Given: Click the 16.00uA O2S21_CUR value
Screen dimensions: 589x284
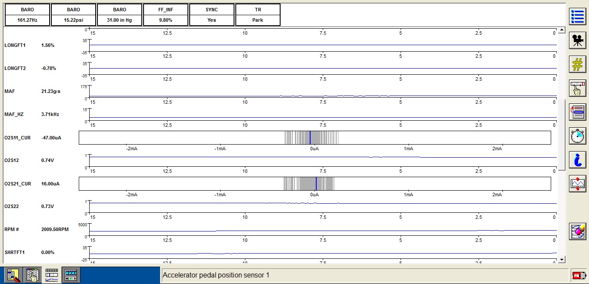Looking at the screenshot, I should coord(50,184).
